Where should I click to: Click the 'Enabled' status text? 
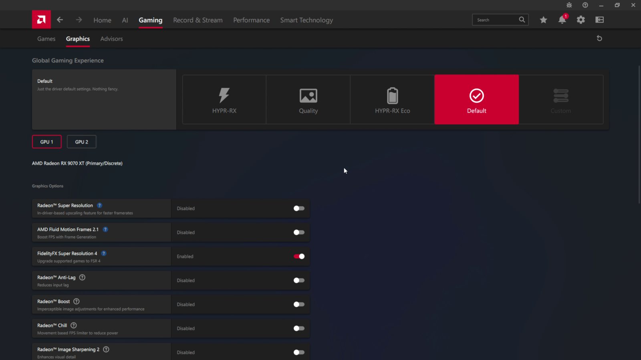click(185, 256)
